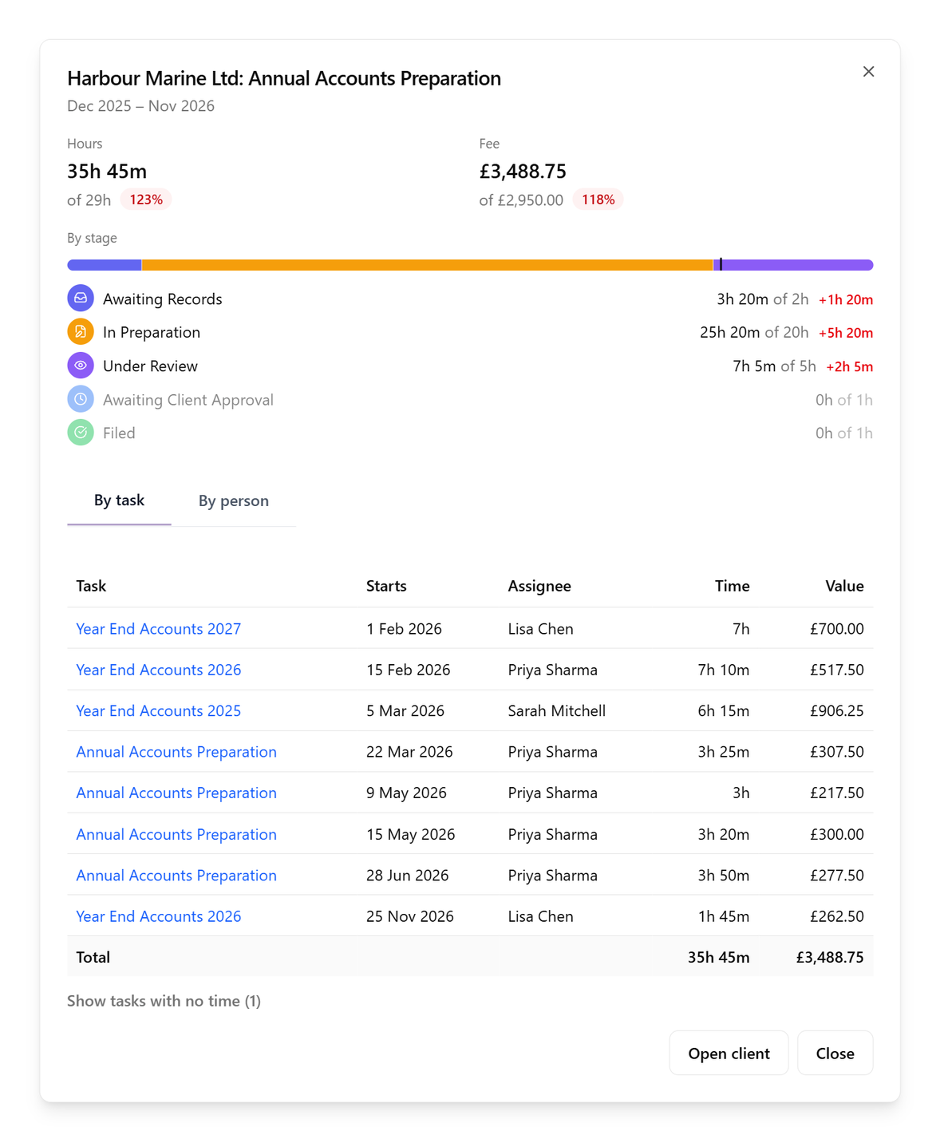
Task: Click the 5 Mar 2026 start date
Action: click(x=405, y=711)
